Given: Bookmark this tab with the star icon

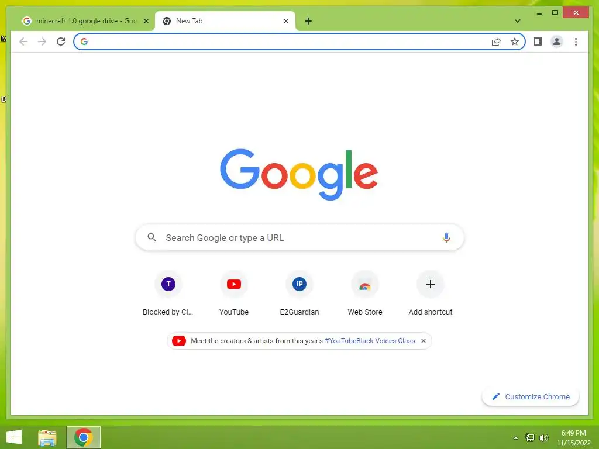Looking at the screenshot, I should click(515, 42).
